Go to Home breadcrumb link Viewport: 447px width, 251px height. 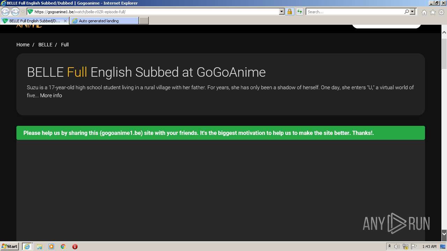pyautogui.click(x=23, y=45)
